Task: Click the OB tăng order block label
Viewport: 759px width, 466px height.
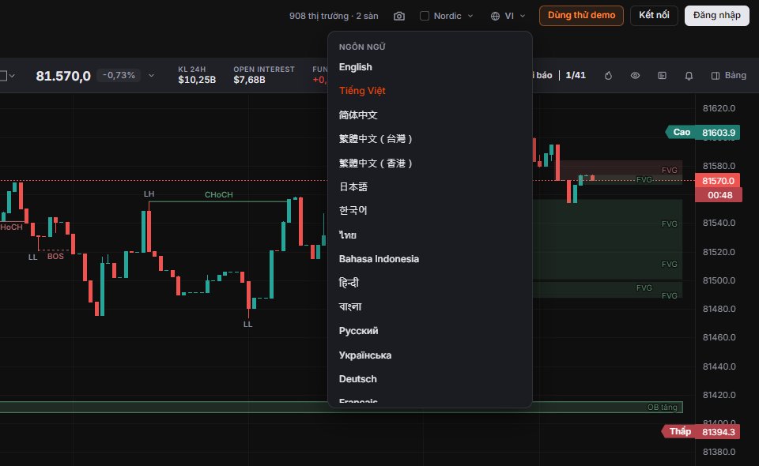Action: click(x=663, y=408)
